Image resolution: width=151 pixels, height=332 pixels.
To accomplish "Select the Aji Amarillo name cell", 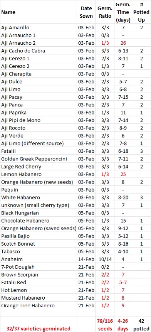I will tap(38, 27).
